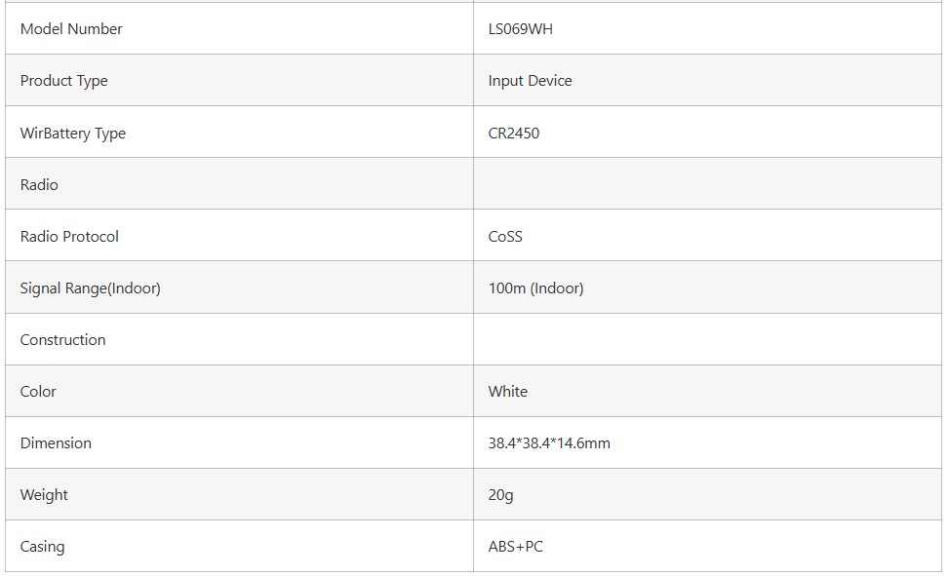Click the "Radio Protocol" label
The height and width of the screenshot is (576, 948).
click(x=69, y=237)
